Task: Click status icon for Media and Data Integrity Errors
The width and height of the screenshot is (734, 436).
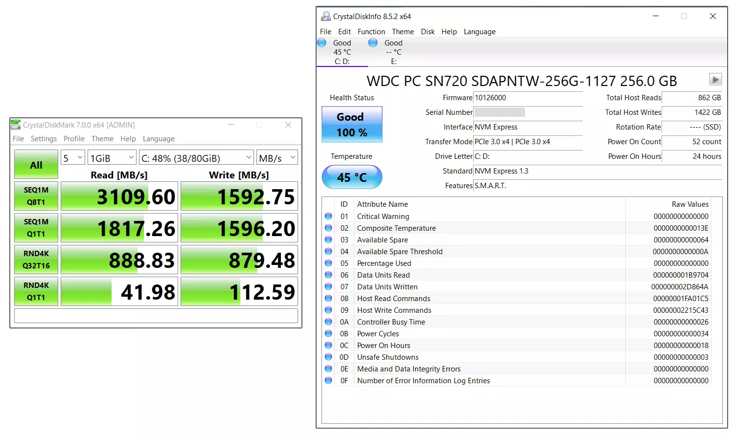Action: [328, 369]
